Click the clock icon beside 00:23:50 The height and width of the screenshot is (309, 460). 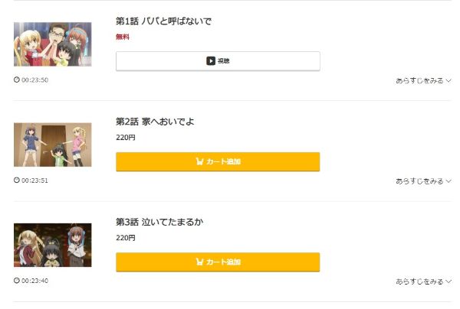pos(17,80)
